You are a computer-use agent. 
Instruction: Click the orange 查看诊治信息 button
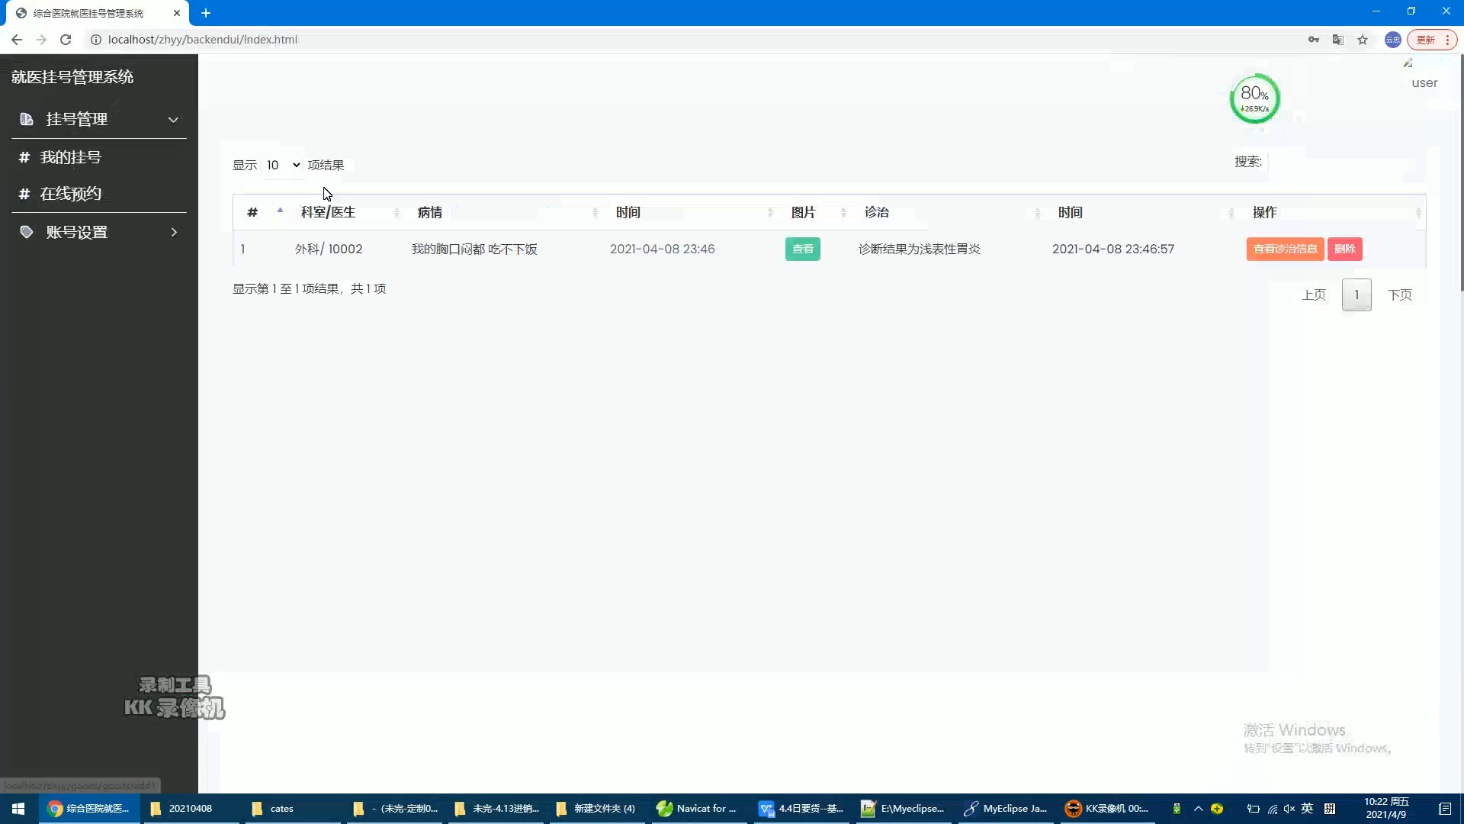(1285, 249)
